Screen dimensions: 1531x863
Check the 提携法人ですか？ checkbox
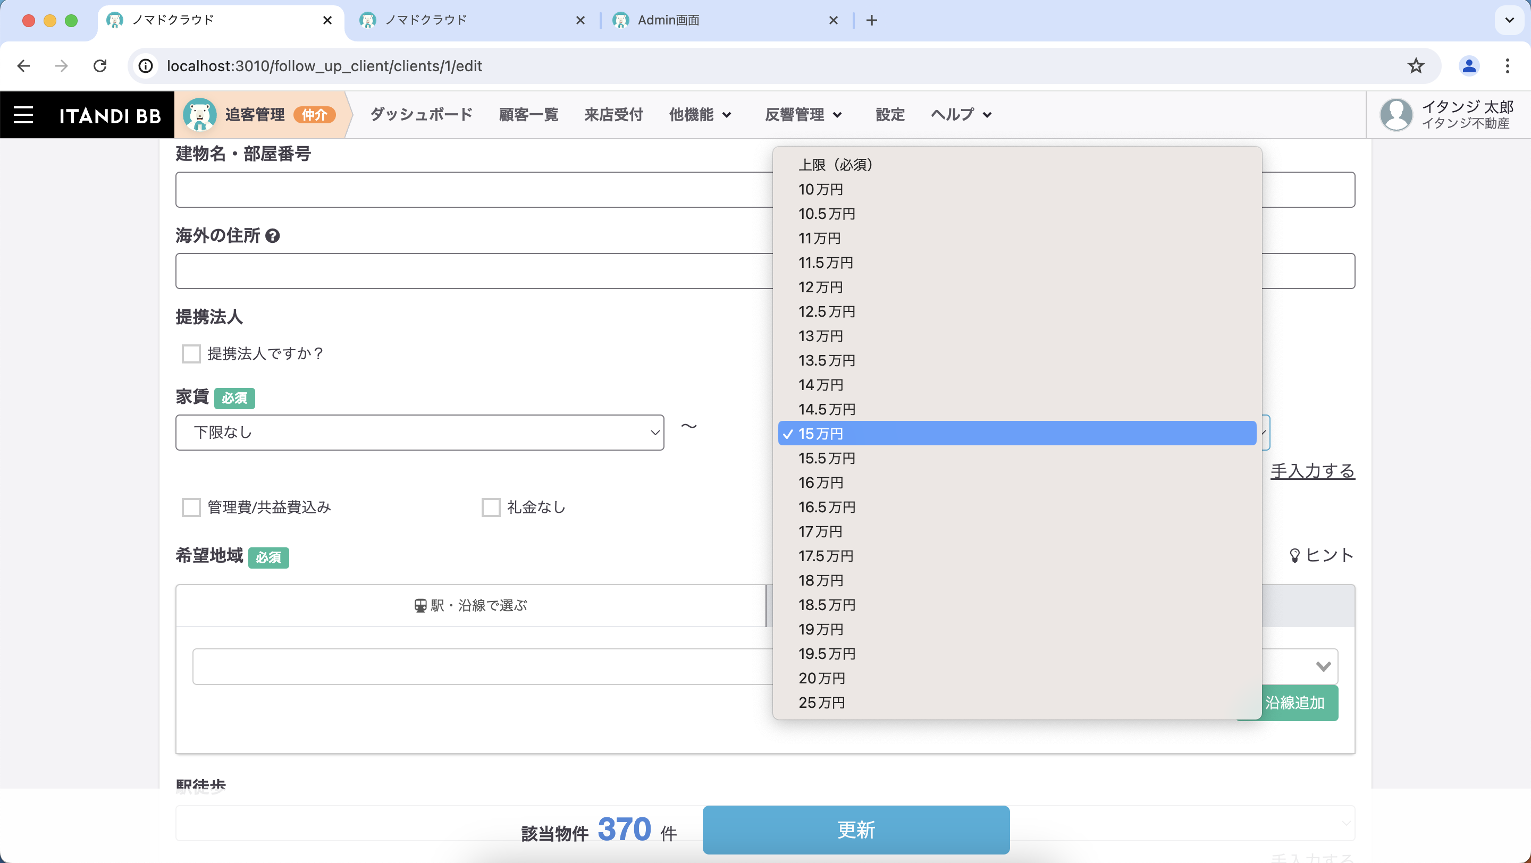(191, 353)
